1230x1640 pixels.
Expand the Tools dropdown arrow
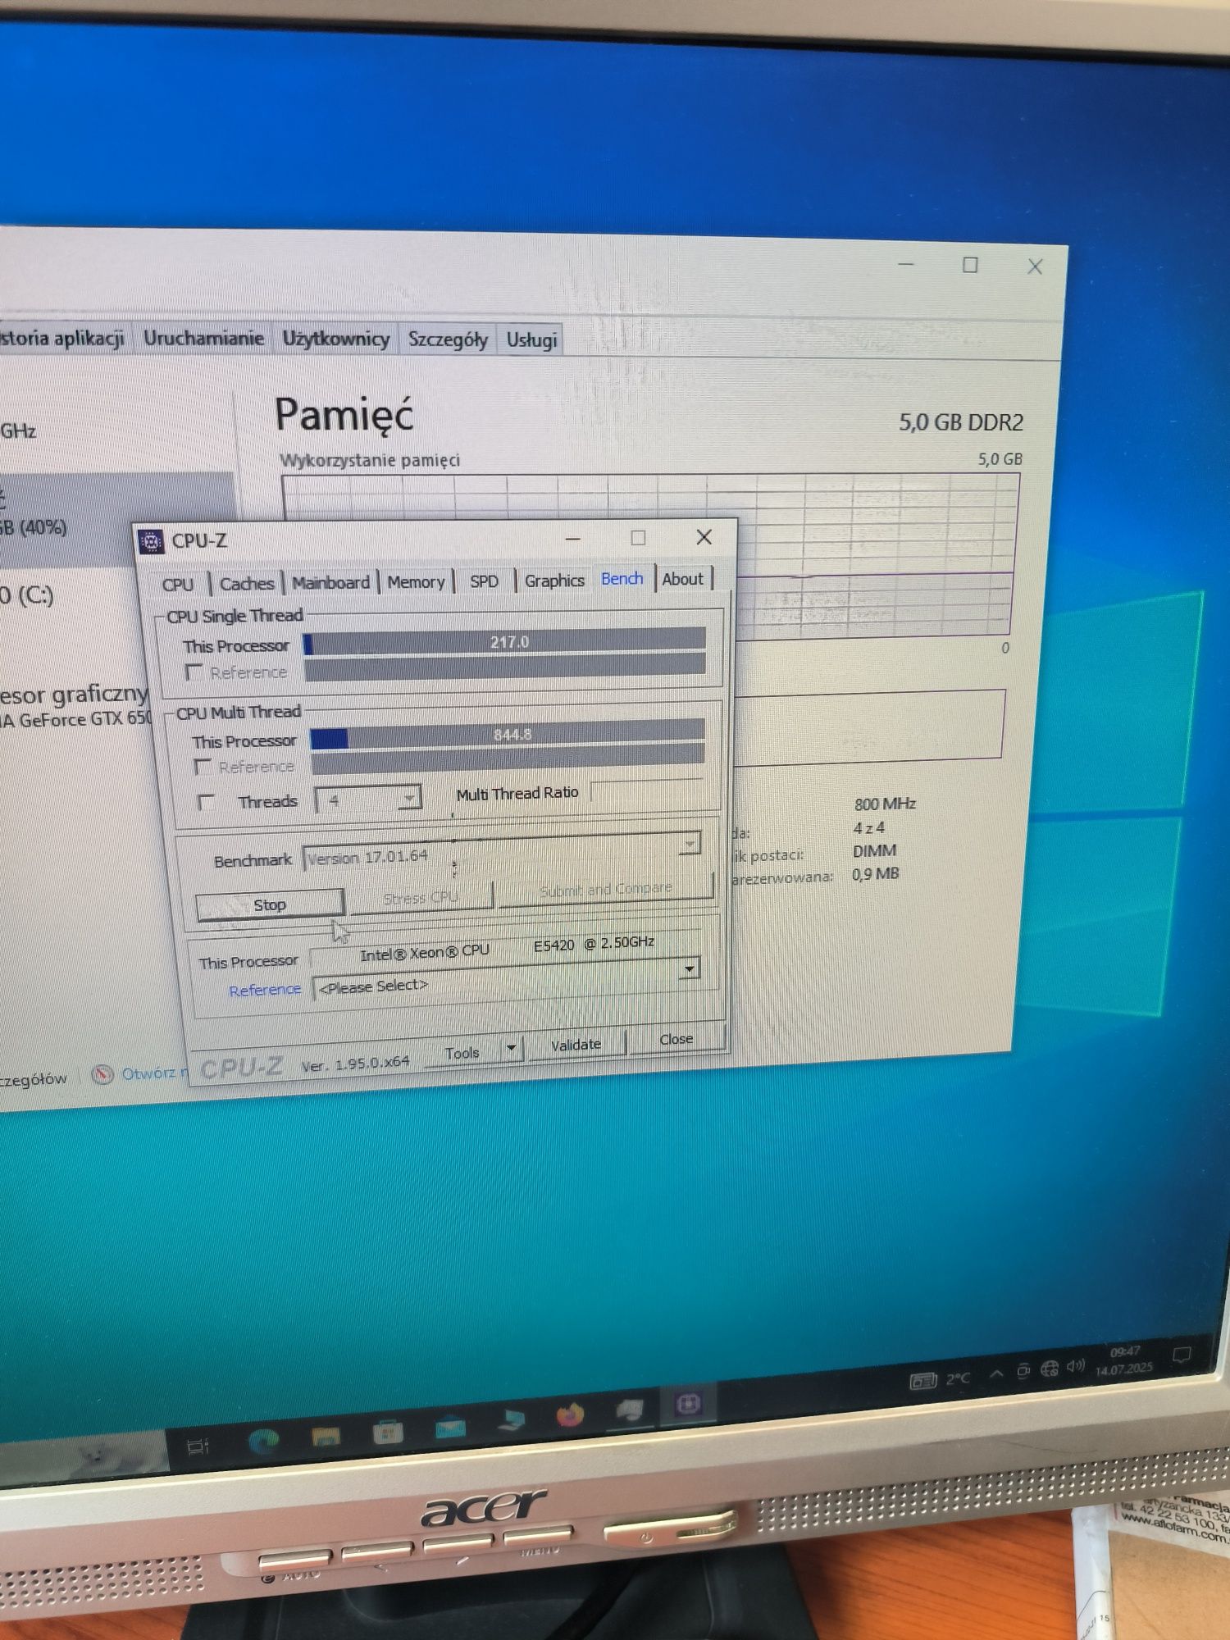[x=512, y=1048]
